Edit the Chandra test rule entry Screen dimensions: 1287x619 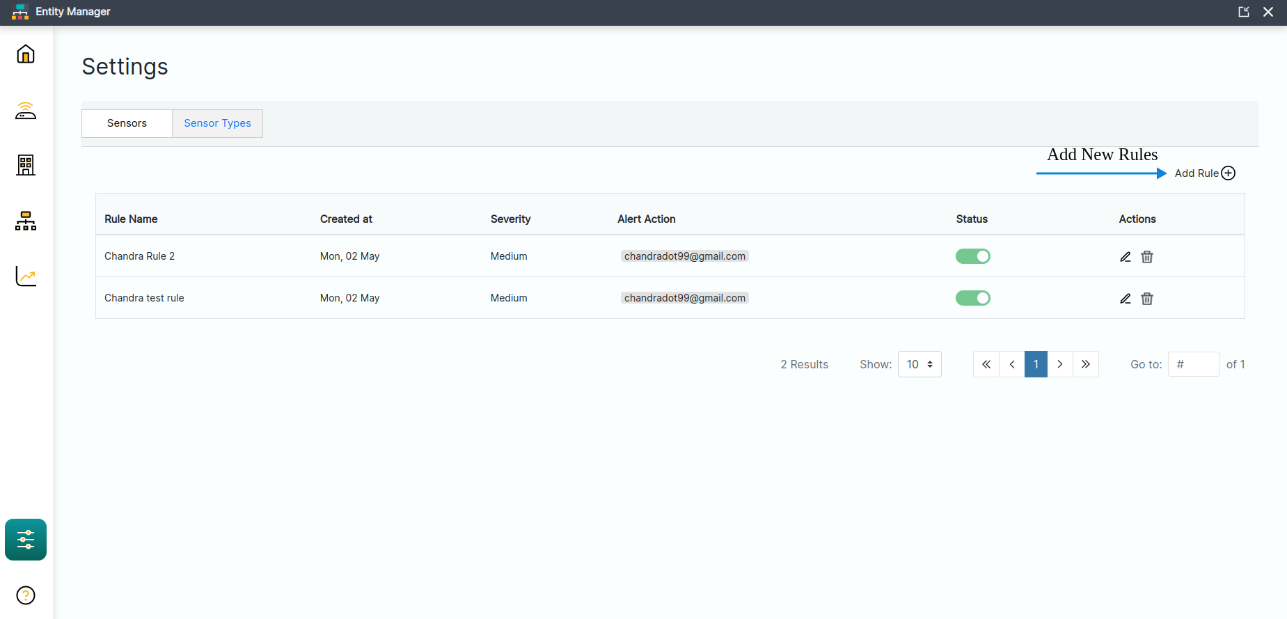[x=1126, y=299]
